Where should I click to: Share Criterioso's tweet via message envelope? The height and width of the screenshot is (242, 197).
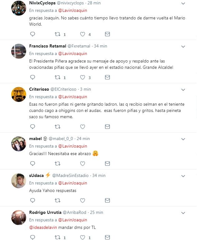[x=108, y=127]
